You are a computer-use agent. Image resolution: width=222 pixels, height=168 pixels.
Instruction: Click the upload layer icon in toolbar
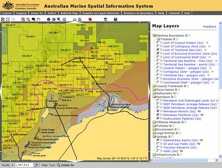pyautogui.click(x=74, y=19)
